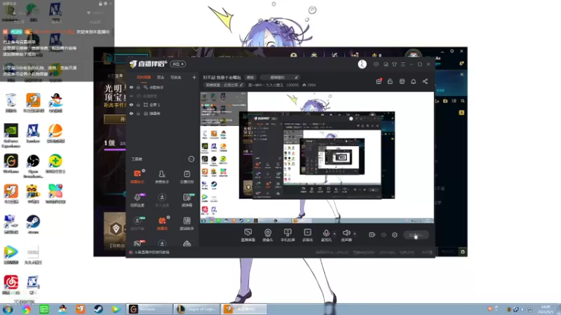Add a 摄像头 camera source

(268, 235)
